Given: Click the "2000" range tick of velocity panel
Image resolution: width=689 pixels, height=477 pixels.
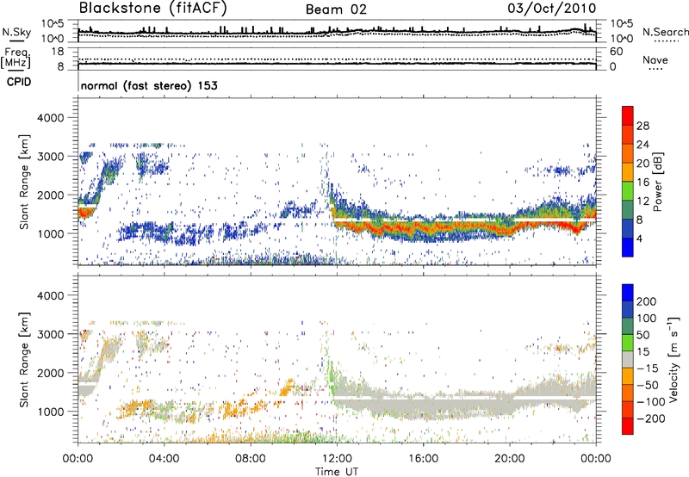Looking at the screenshot, I should tap(50, 373).
